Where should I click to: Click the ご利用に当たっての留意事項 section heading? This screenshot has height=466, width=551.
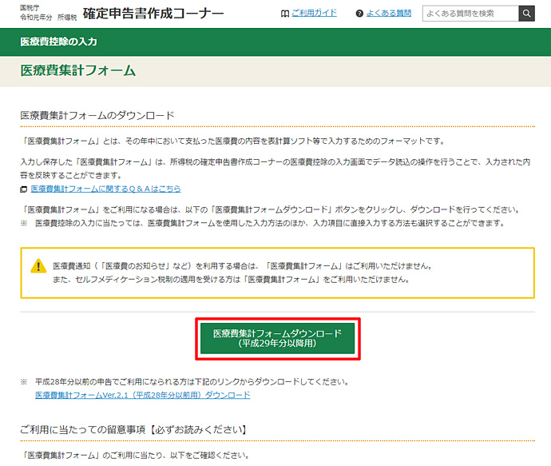[133, 429]
